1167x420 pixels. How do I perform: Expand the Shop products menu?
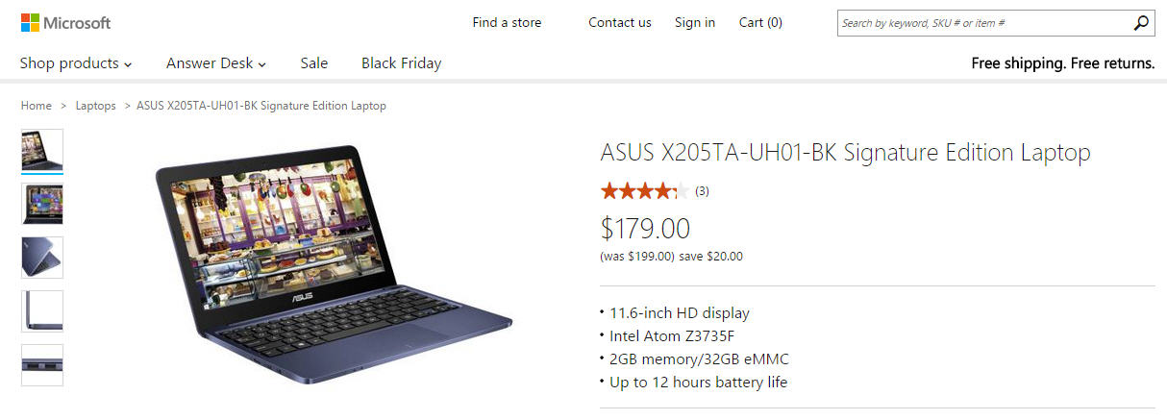[x=76, y=63]
